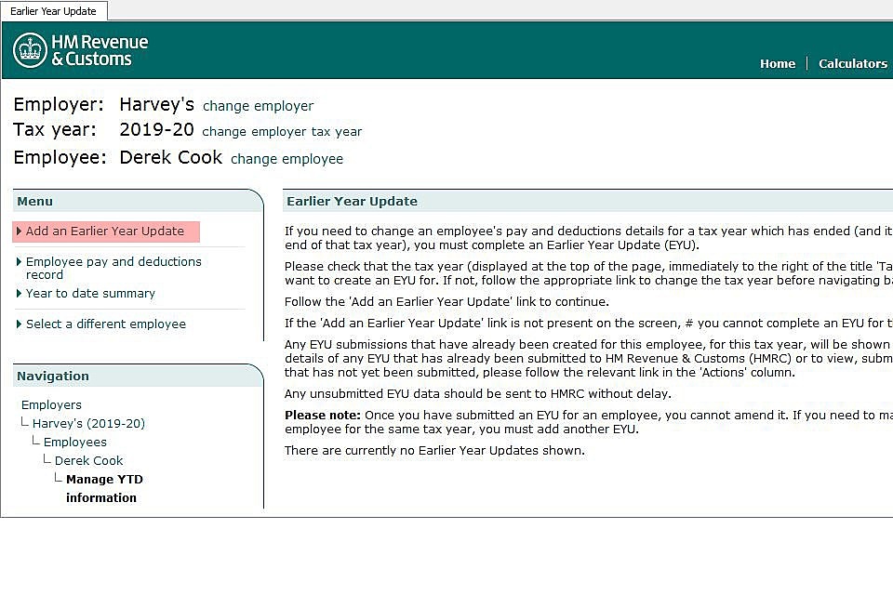
Task: Click arrow beside Employee pay and deductions
Action: [20, 262]
